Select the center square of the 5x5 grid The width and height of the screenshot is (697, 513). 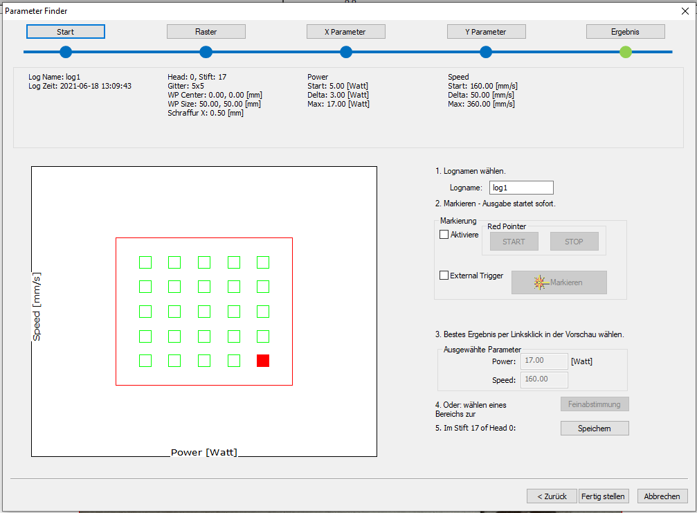204,312
